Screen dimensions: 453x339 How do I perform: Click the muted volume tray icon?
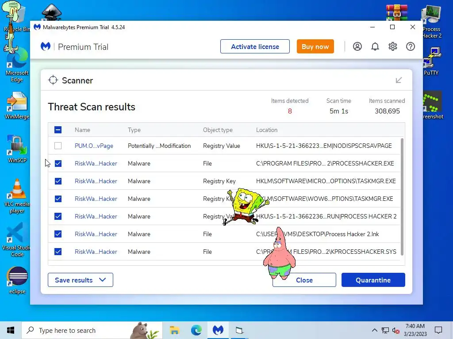[x=396, y=330]
